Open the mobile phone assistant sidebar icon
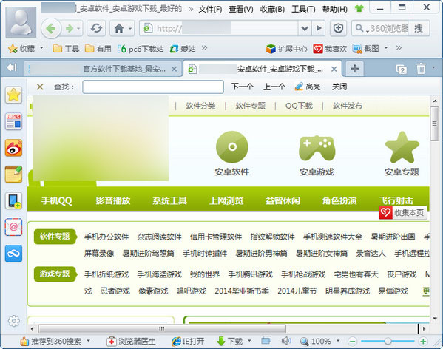Viewport: 443px width, 349px height. 13,201
